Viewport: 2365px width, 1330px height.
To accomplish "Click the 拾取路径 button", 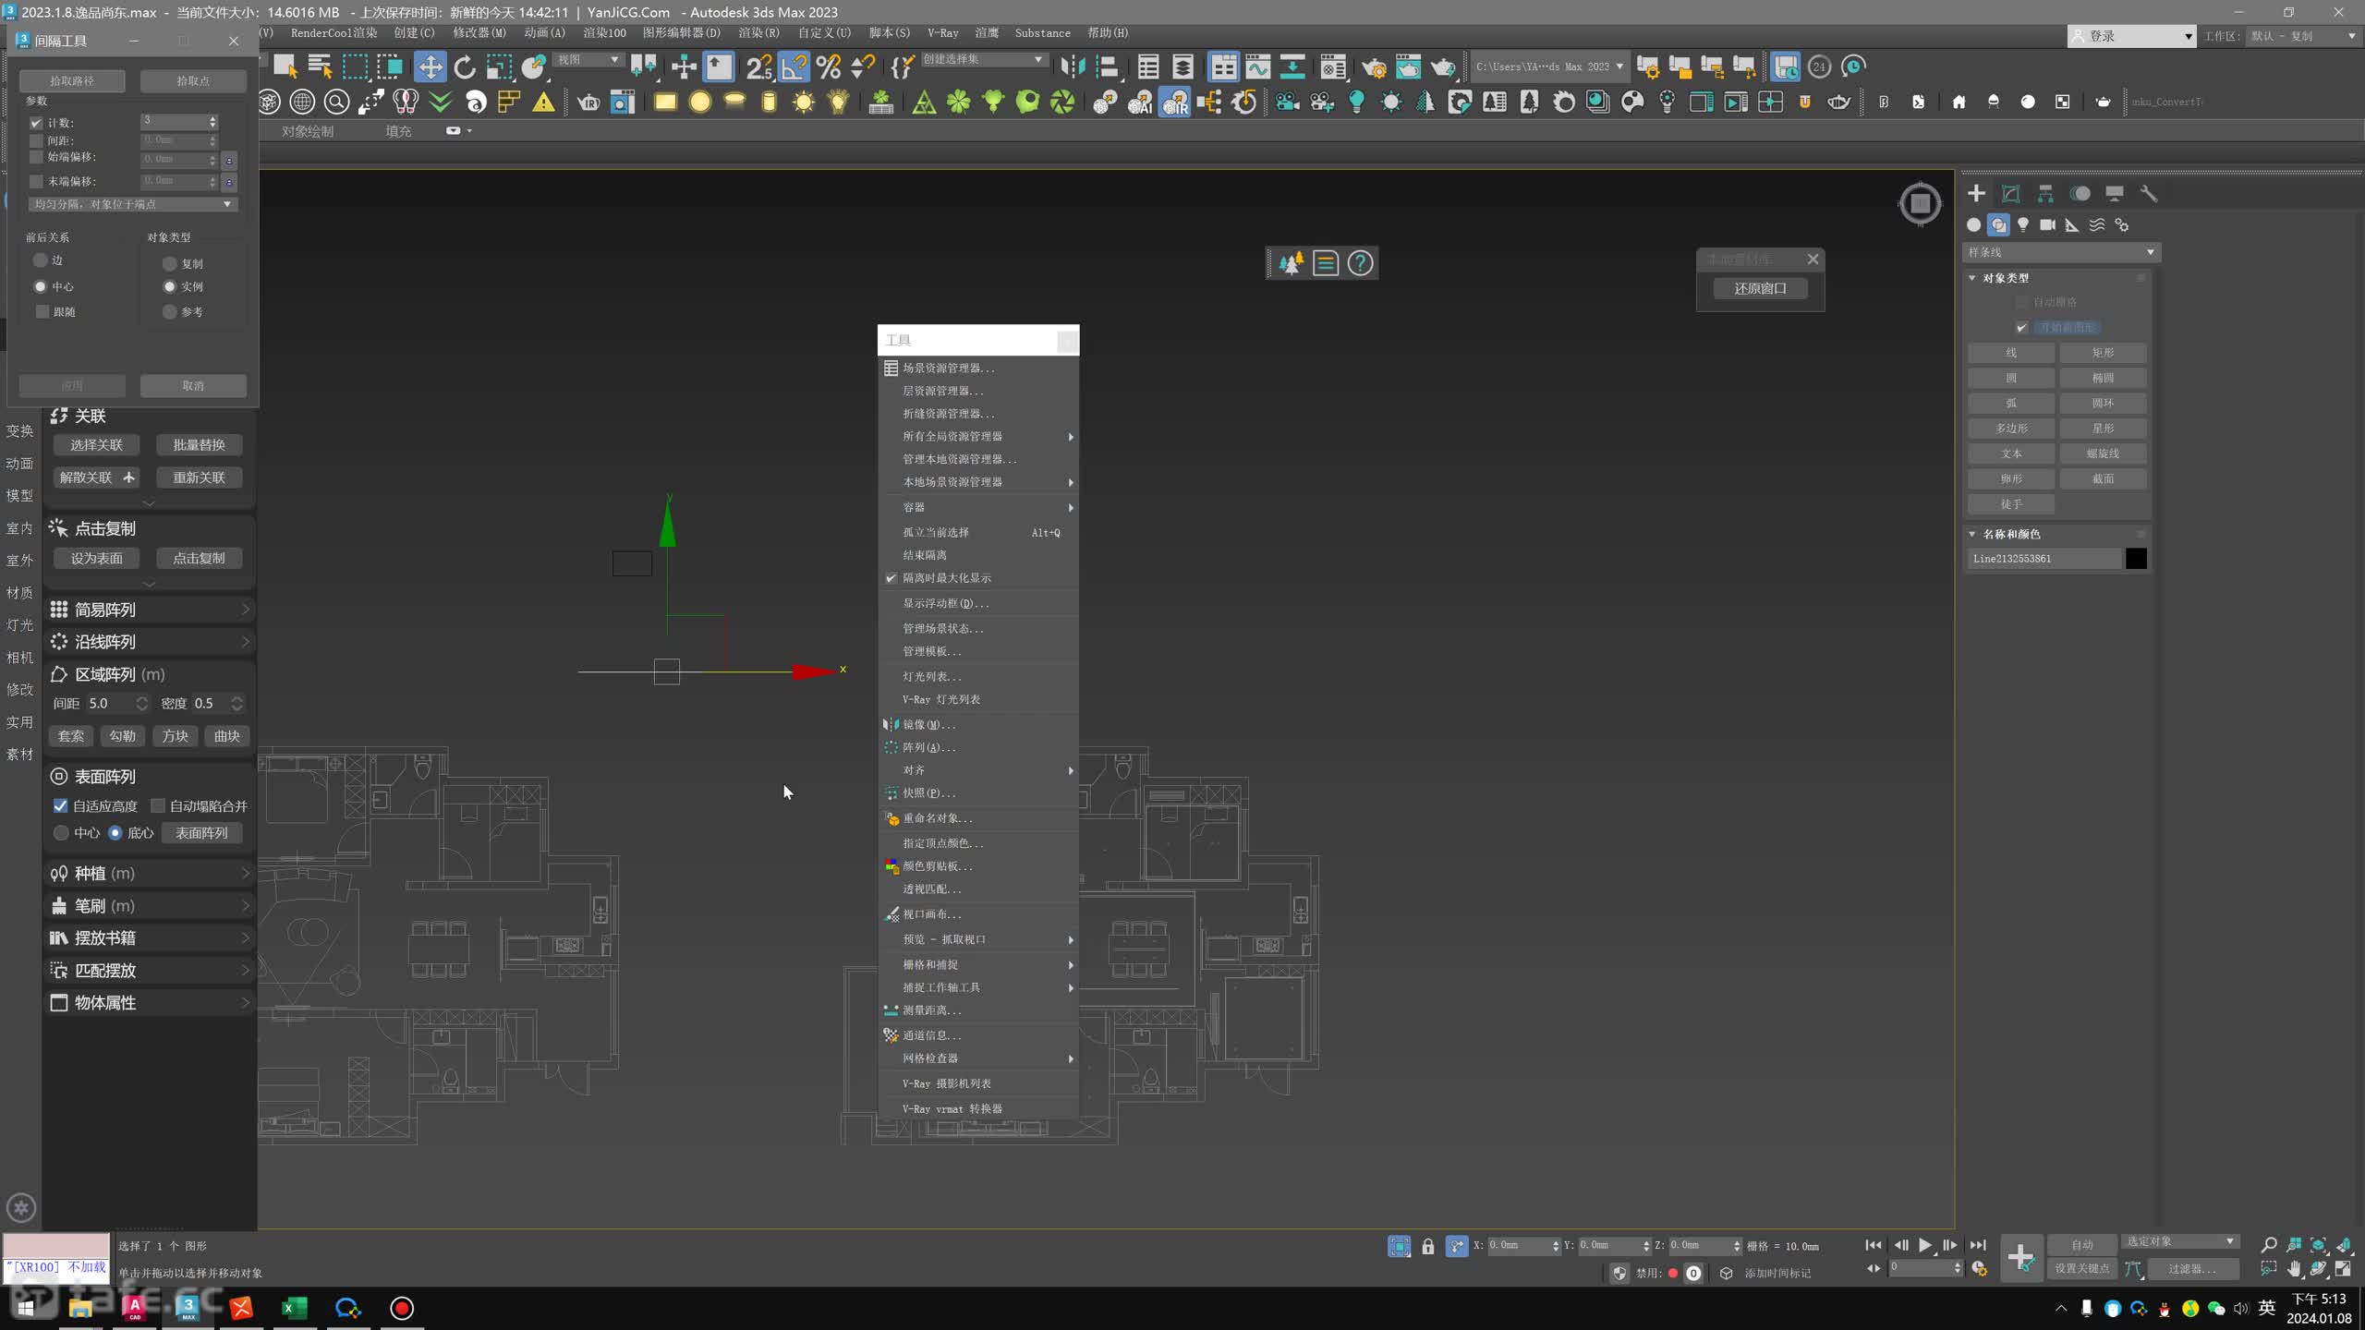I will pyautogui.click(x=72, y=81).
